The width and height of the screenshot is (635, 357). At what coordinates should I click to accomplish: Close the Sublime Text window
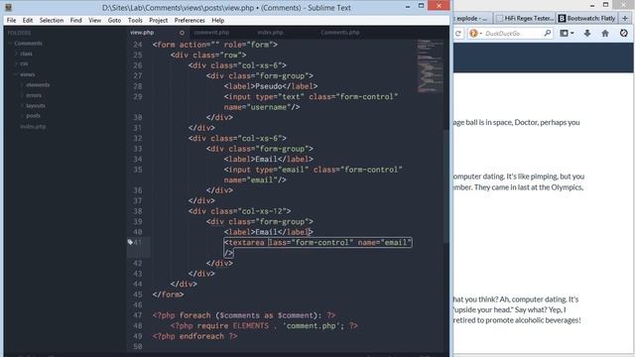point(439,6)
